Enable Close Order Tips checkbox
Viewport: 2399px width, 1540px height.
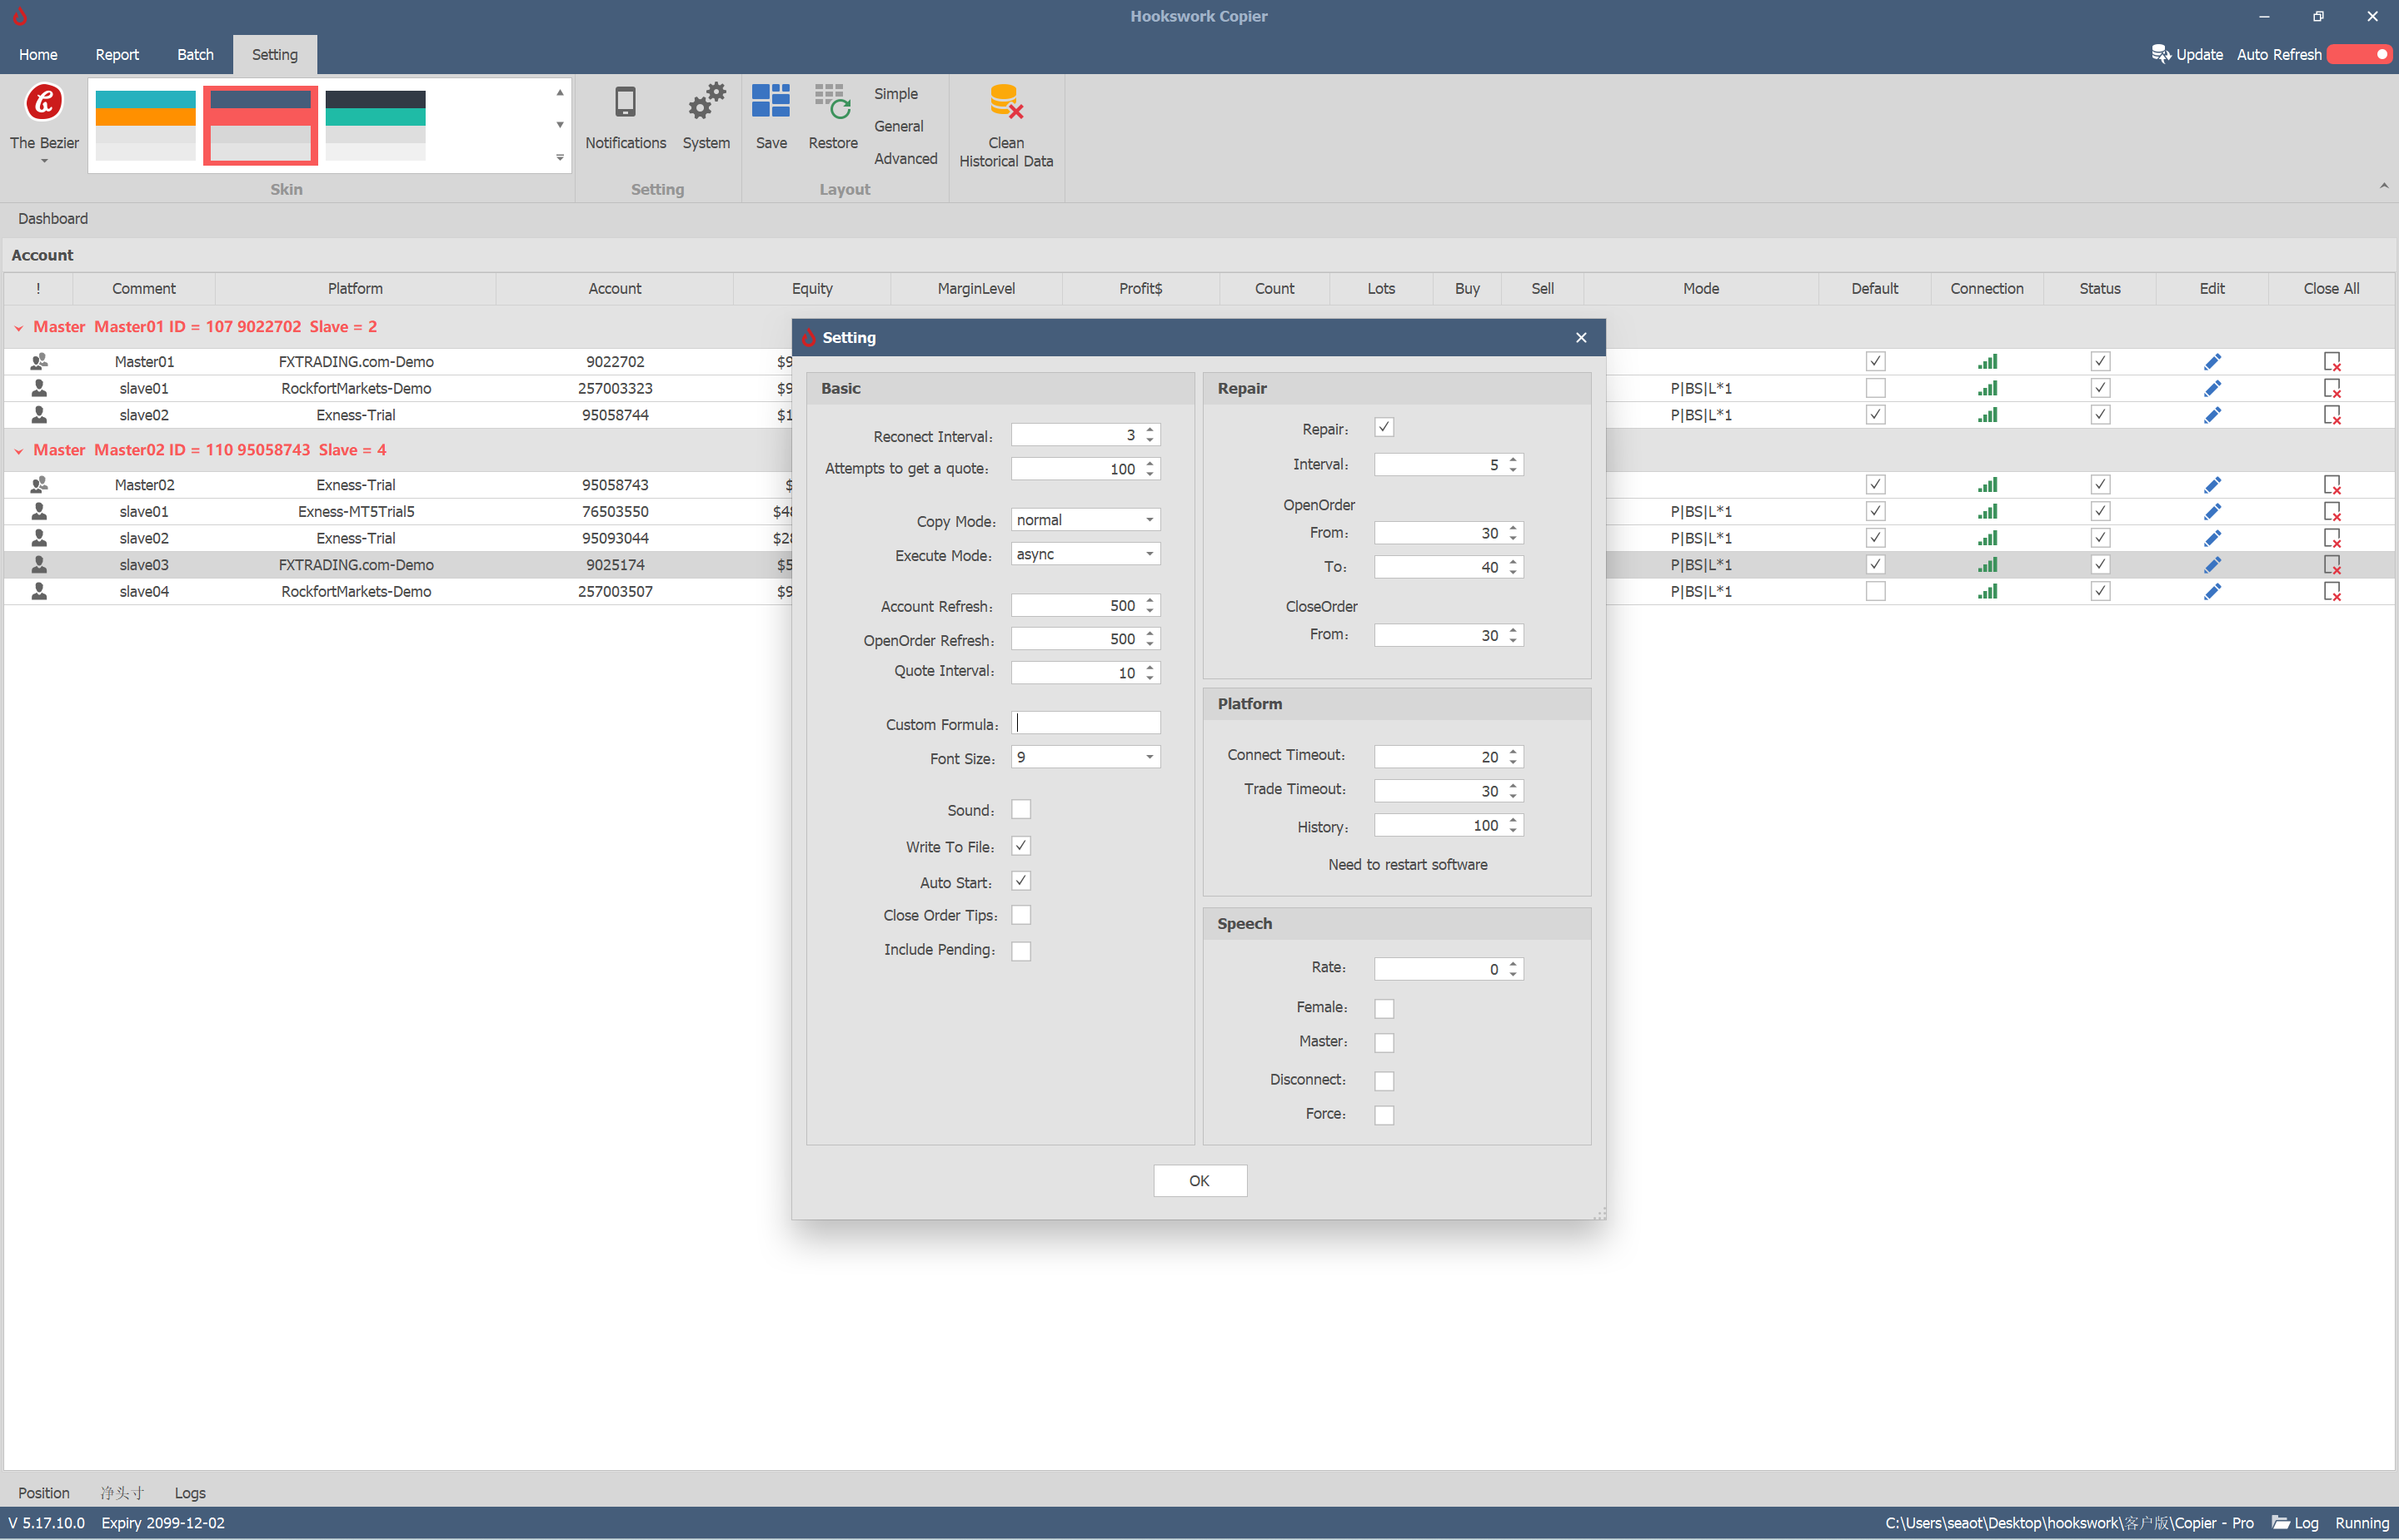[x=1020, y=915]
